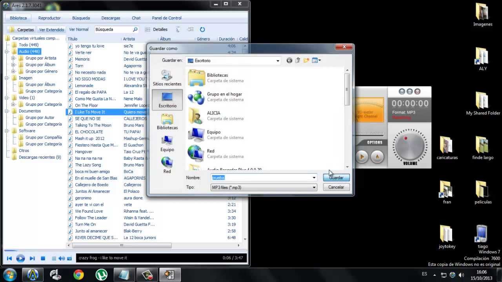Toggle Carpetas button in Ares toolbar
Image resolution: width=502 pixels, height=282 pixels.
pos(21,29)
